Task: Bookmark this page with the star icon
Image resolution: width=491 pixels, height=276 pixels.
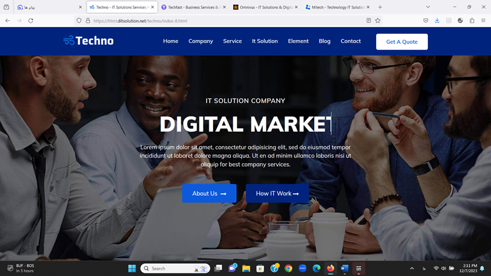Action: click(378, 20)
